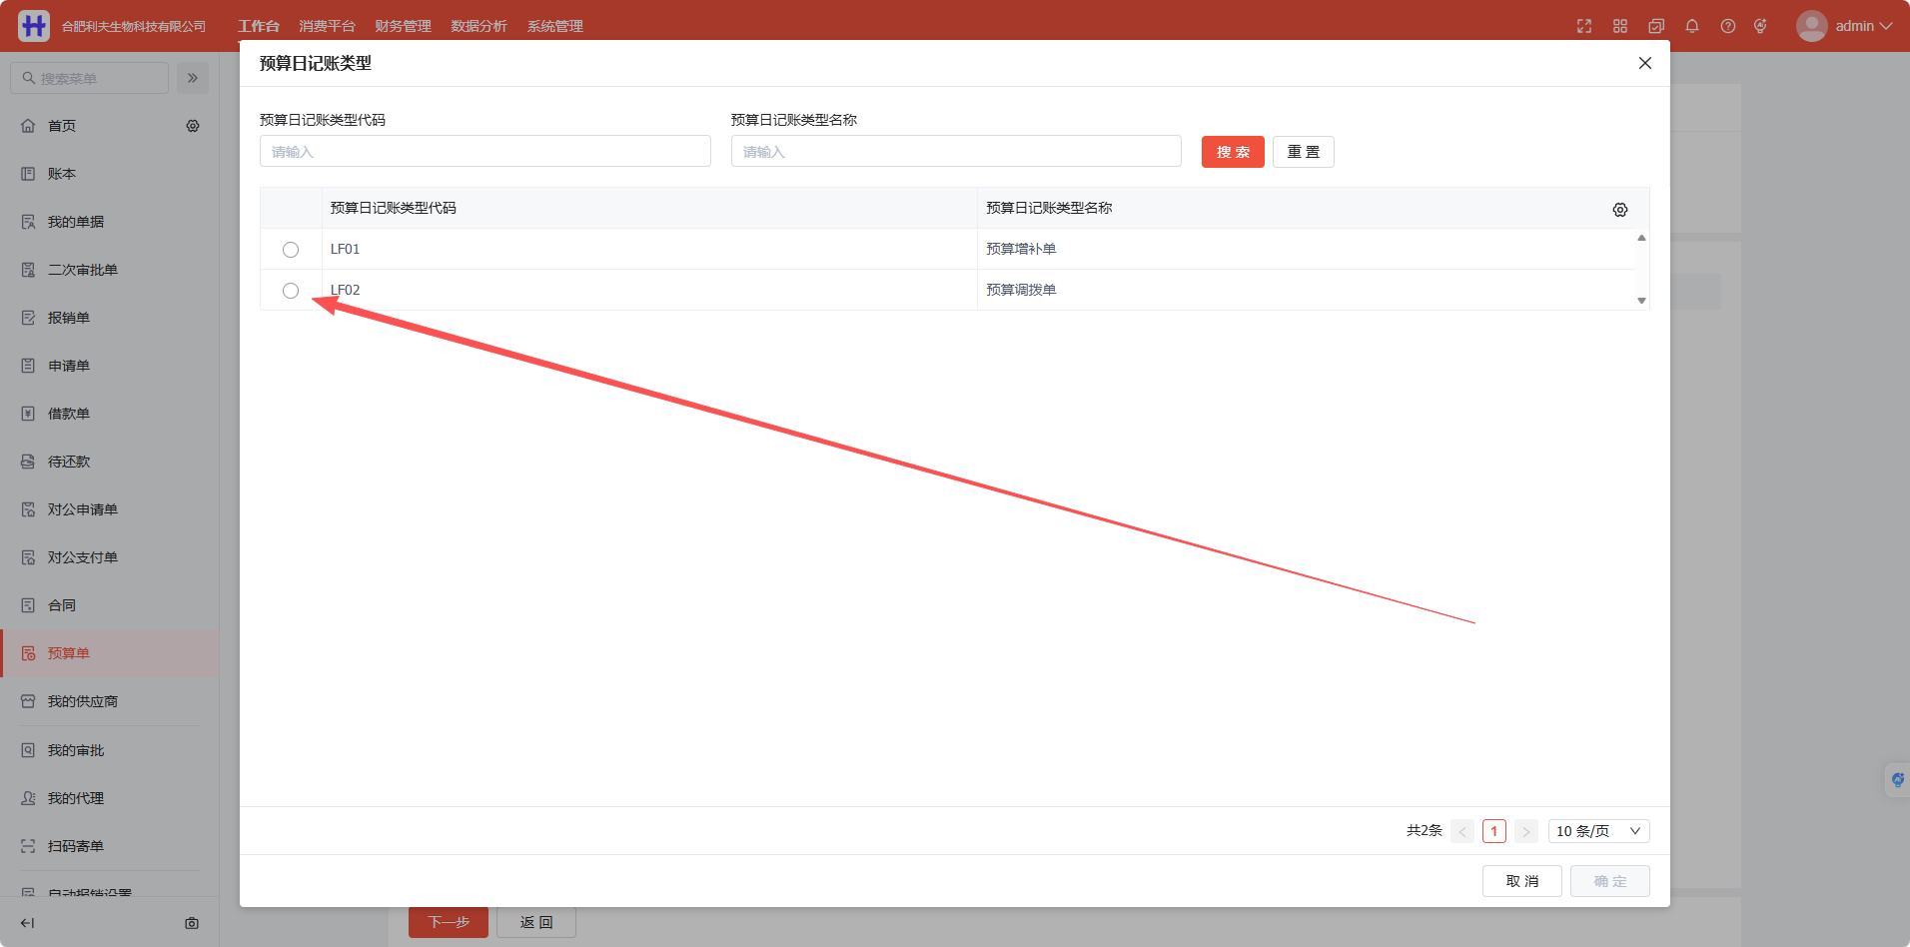Click the 预算日记账类型代码 input field

[485, 152]
